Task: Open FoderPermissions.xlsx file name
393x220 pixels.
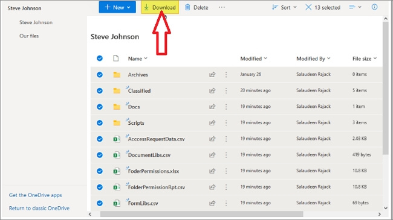Action: (x=154, y=171)
